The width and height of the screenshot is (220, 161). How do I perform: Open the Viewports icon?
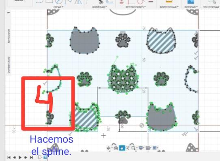point(155,148)
